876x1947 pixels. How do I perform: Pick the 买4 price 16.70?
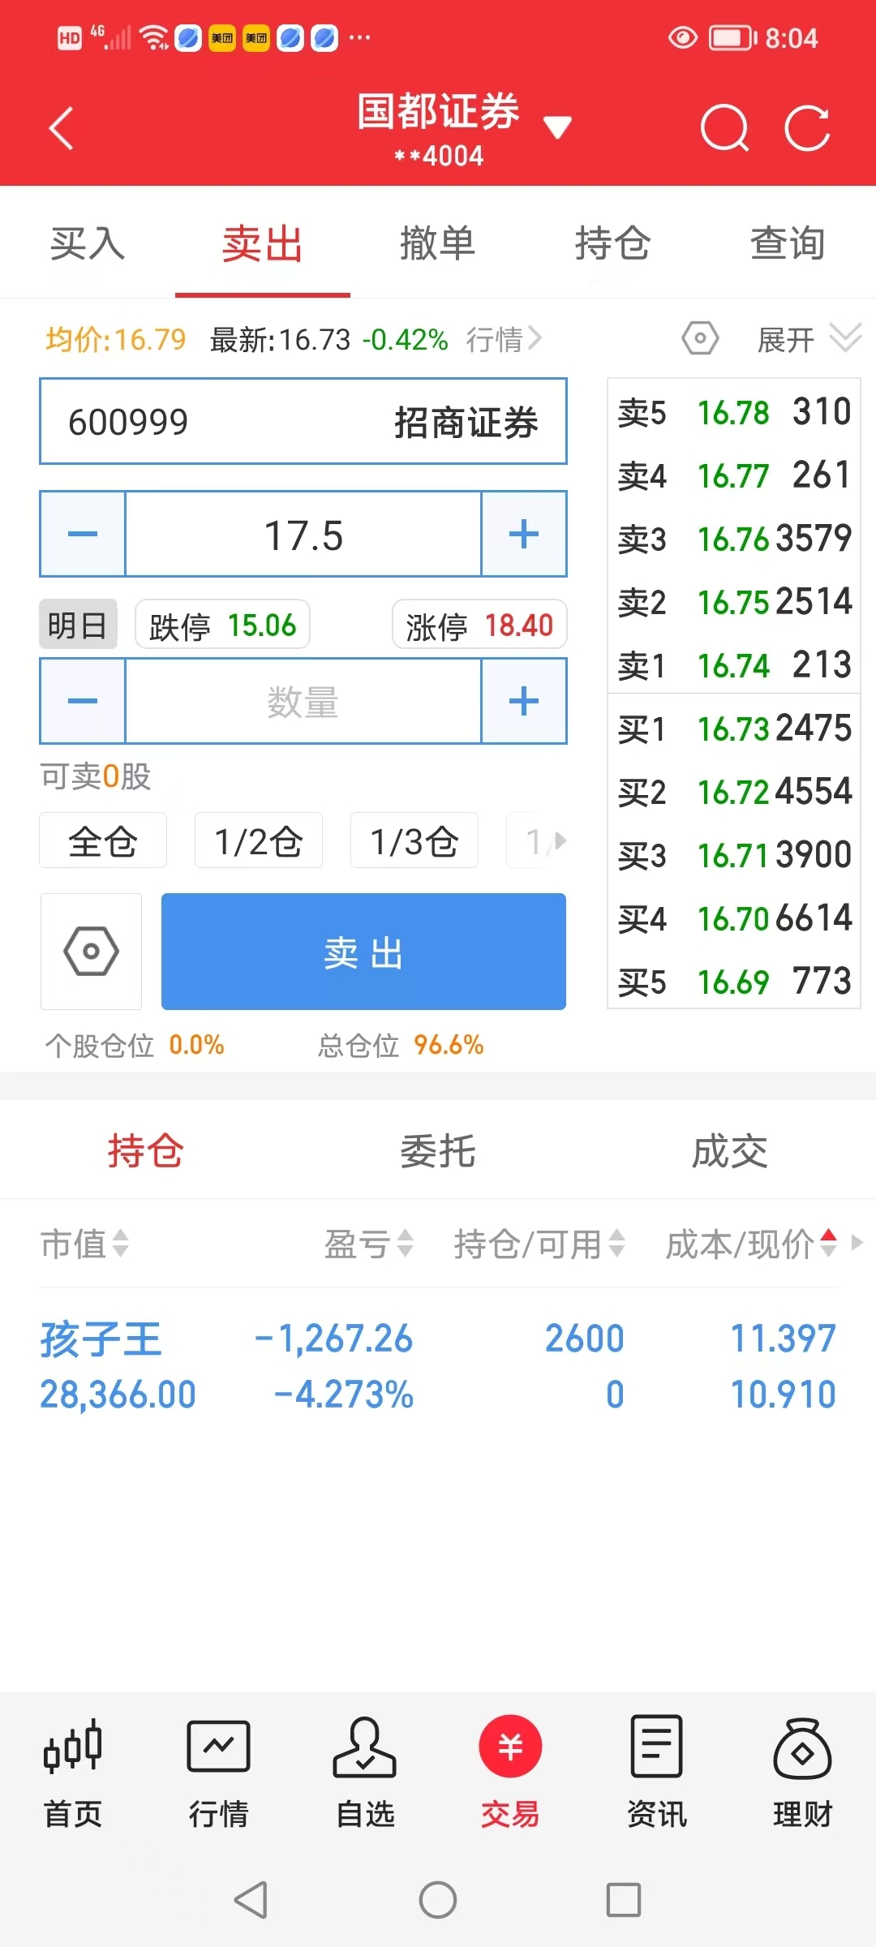tap(733, 918)
